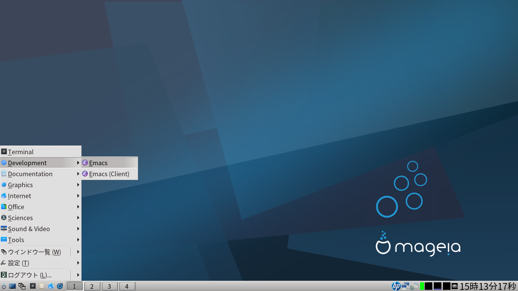Click the keyboard globe tray icon
Viewport: 518px width, 291px height.
(414, 286)
